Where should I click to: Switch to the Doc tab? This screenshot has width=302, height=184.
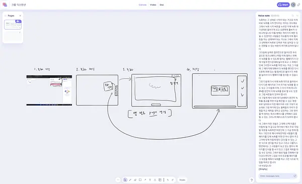(162, 5)
